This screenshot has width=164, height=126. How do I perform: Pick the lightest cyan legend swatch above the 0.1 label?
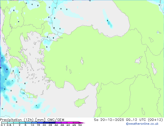4,123
